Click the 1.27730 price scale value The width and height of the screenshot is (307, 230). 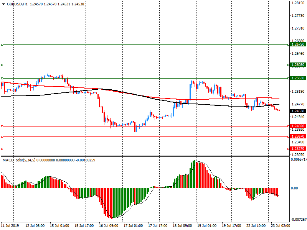point(298,16)
